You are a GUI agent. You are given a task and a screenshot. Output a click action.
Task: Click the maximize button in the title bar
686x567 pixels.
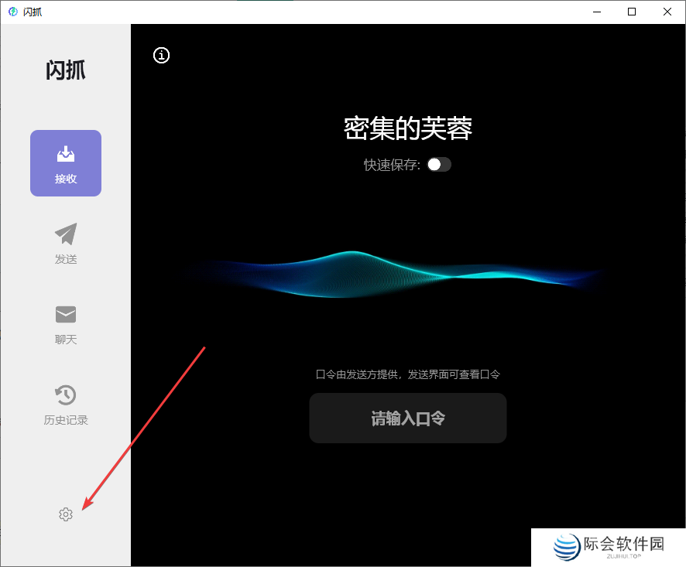[632, 12]
